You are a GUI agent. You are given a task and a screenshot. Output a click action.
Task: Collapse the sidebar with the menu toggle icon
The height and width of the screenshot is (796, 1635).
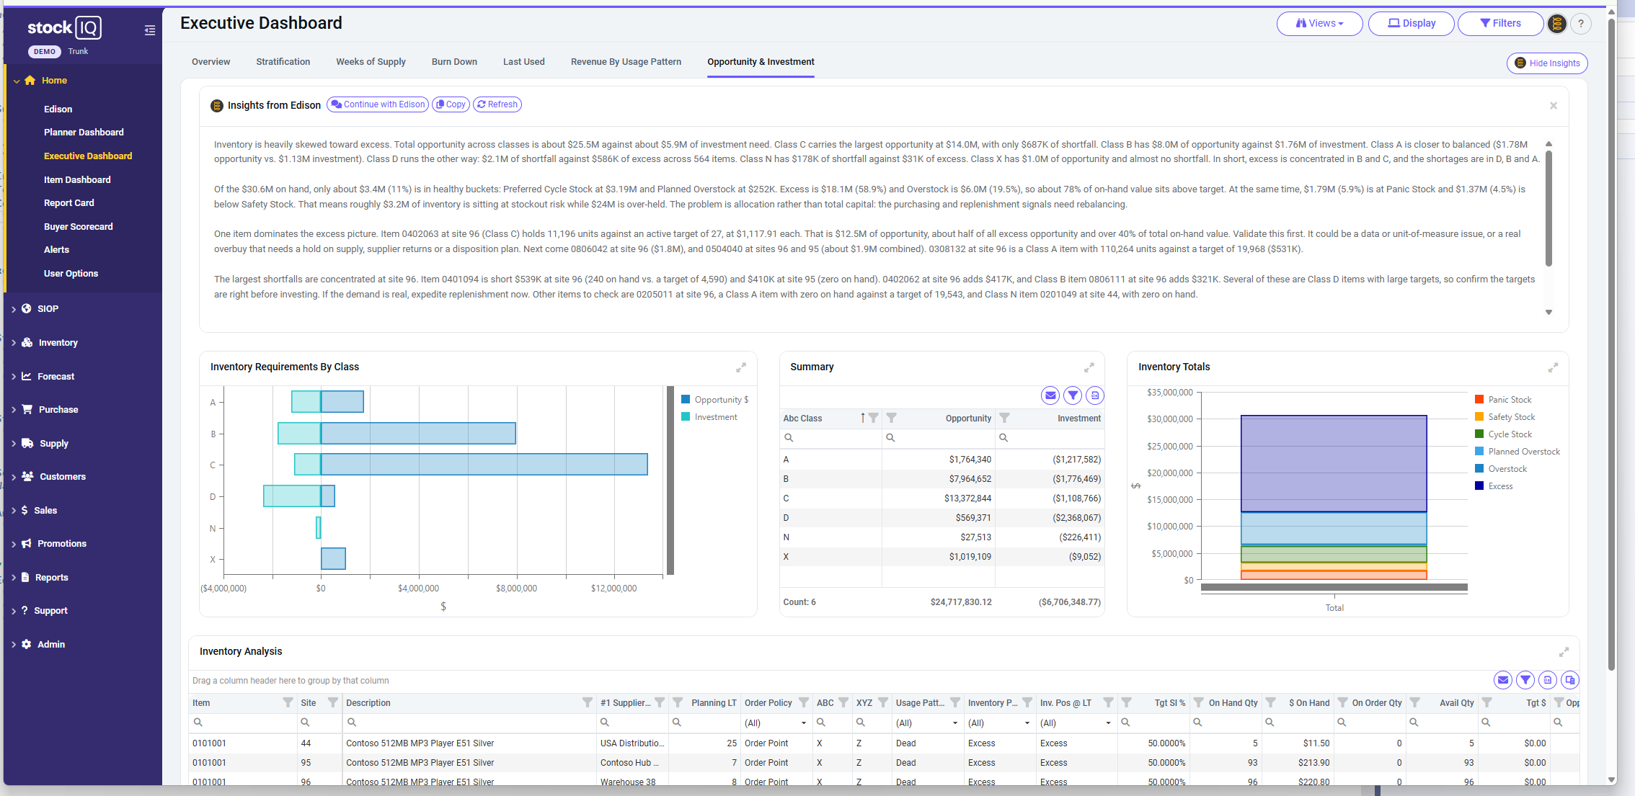pos(150,30)
